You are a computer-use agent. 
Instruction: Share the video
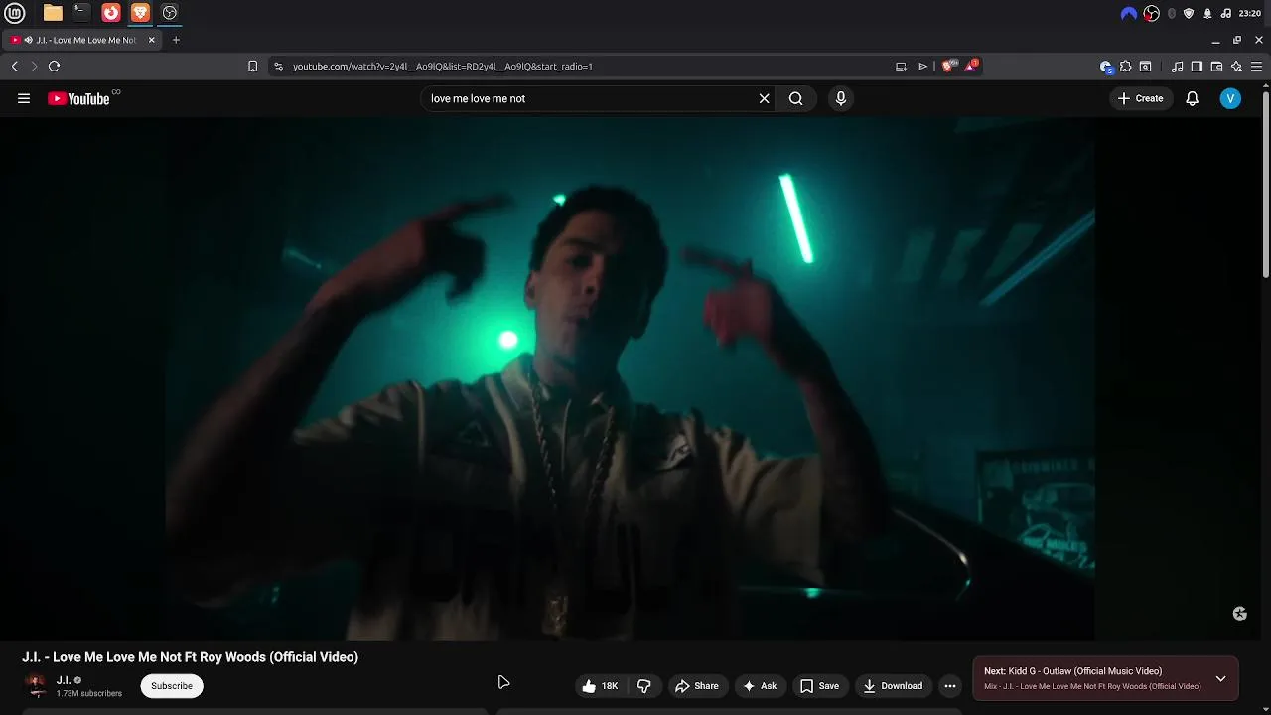coord(696,686)
